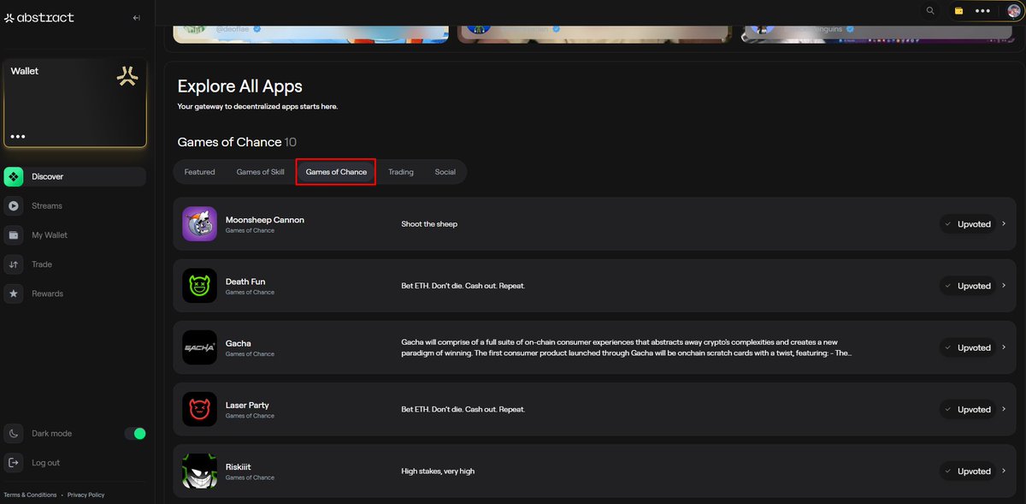Click the Log out link
This screenshot has width=1026, height=504.
pos(45,463)
